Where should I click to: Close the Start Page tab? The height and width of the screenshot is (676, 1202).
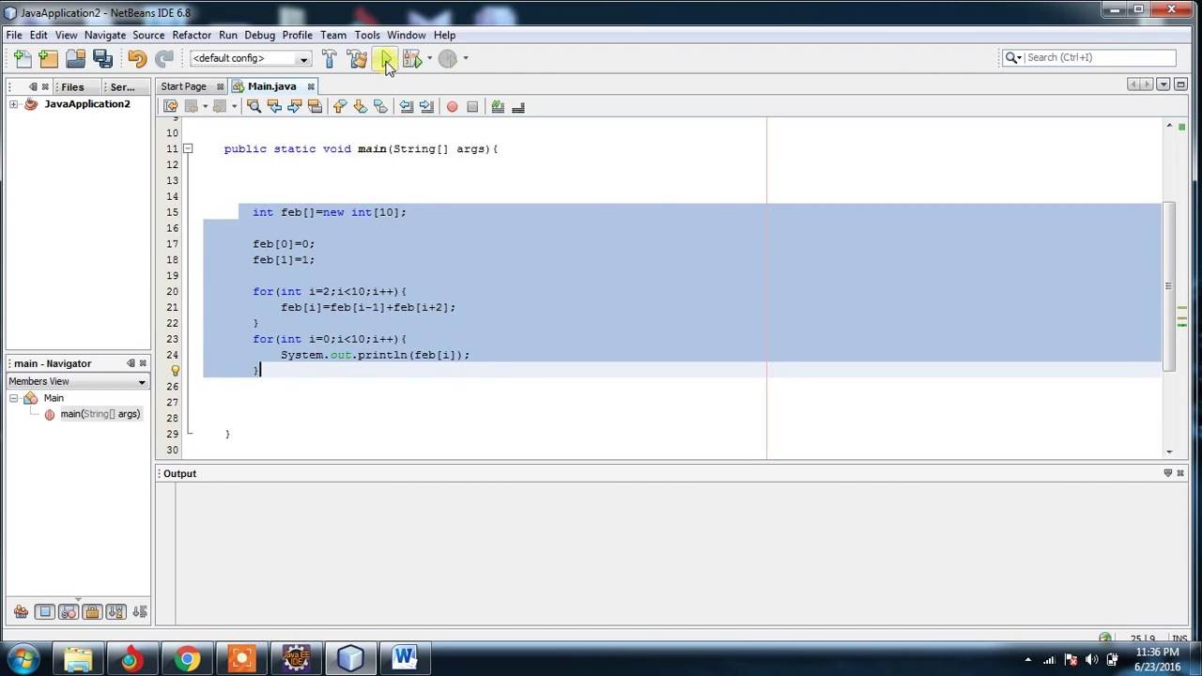(x=220, y=86)
